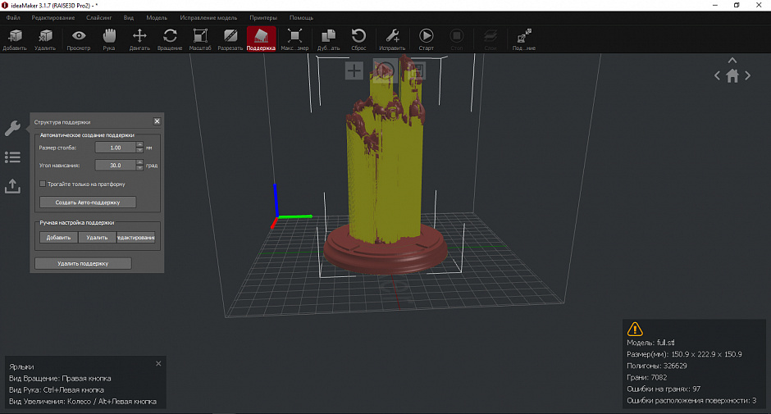Open the Слайсинг menu
Image resolution: width=771 pixels, height=414 pixels.
tap(98, 18)
